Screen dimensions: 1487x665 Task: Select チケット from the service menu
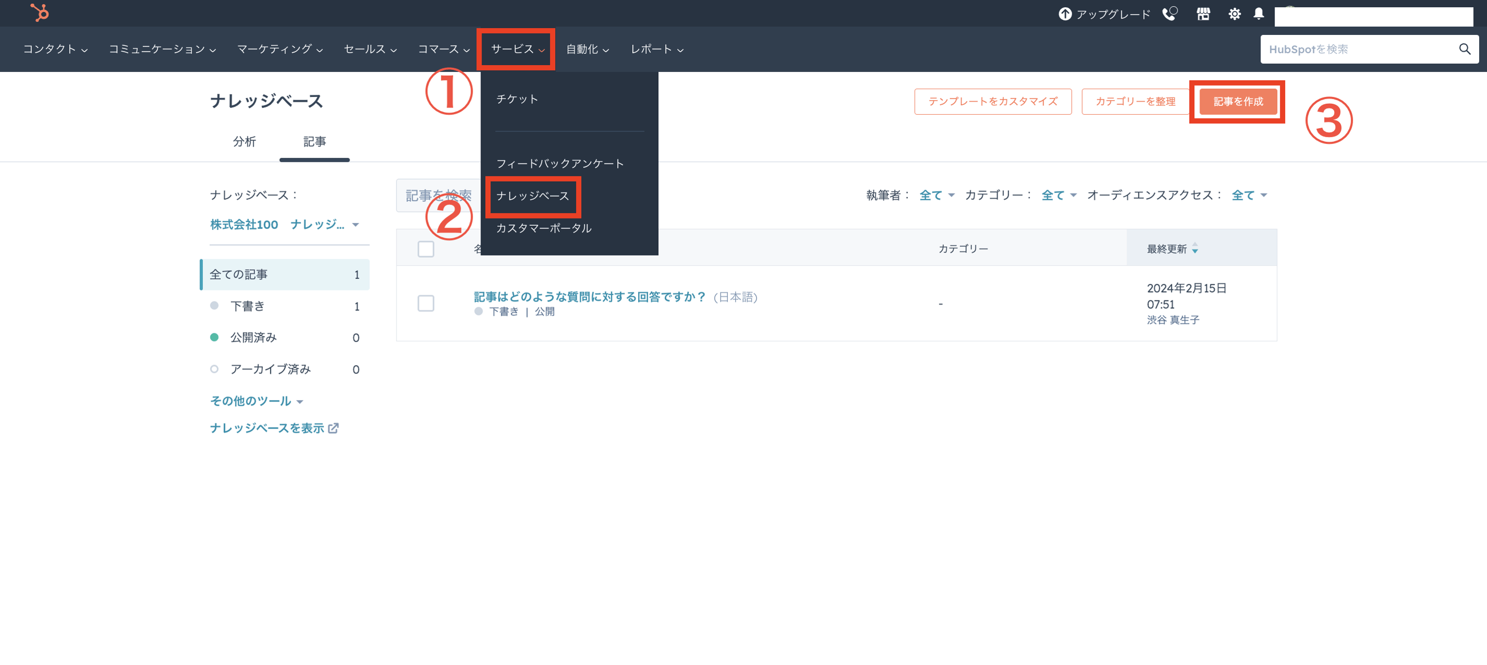point(516,99)
